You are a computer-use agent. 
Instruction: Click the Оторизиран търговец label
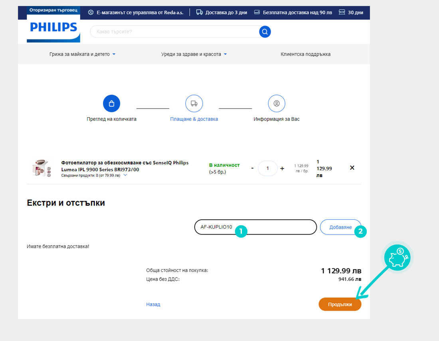coord(53,10)
